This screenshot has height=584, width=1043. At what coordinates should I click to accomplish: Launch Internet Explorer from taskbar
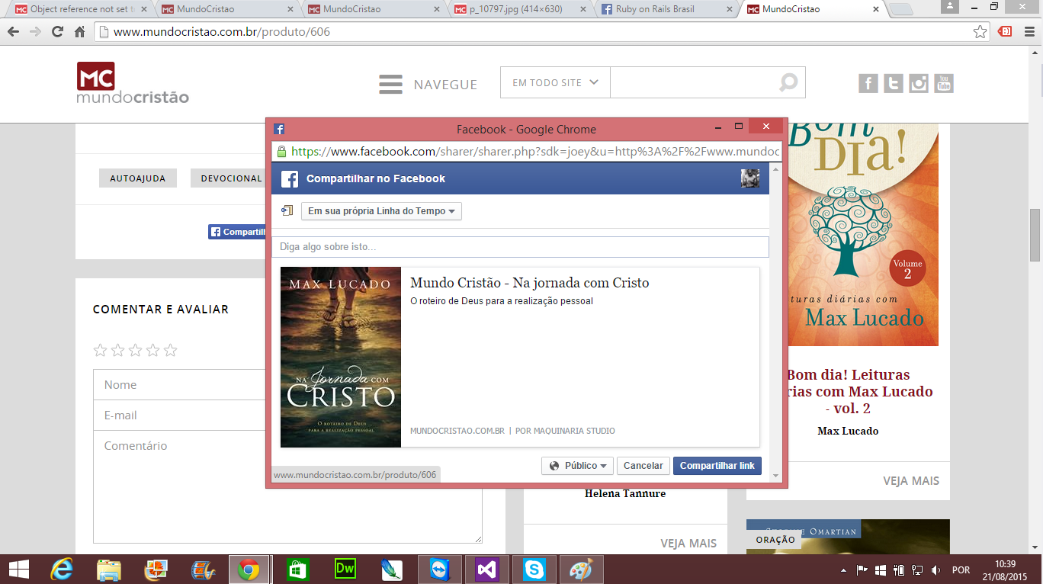tap(61, 570)
